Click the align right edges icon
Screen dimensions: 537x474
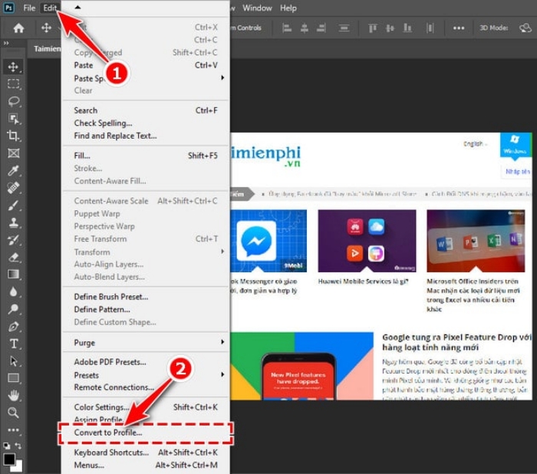click(x=321, y=28)
